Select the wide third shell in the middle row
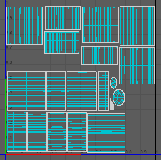161x160 pixels. (x=82, y=91)
